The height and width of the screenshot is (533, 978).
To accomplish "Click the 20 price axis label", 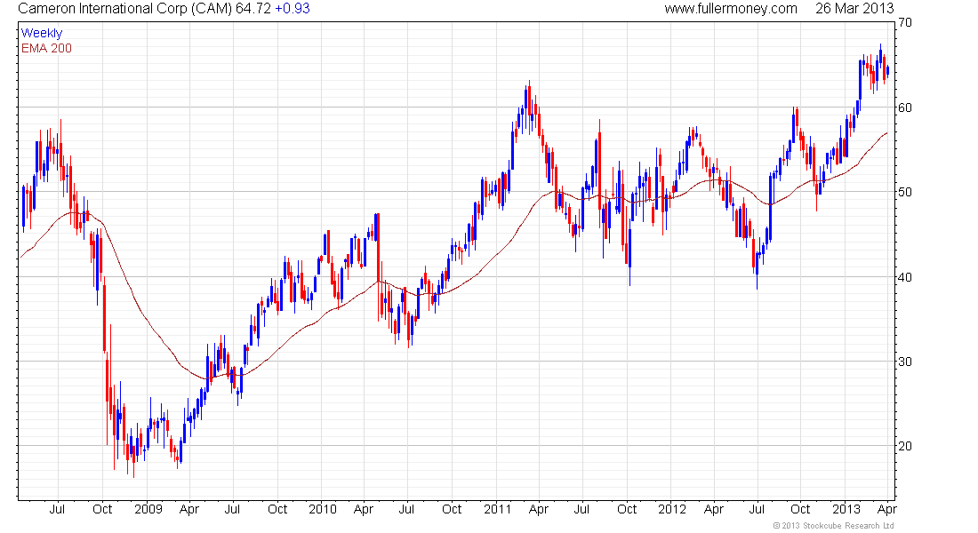I will 904,446.
